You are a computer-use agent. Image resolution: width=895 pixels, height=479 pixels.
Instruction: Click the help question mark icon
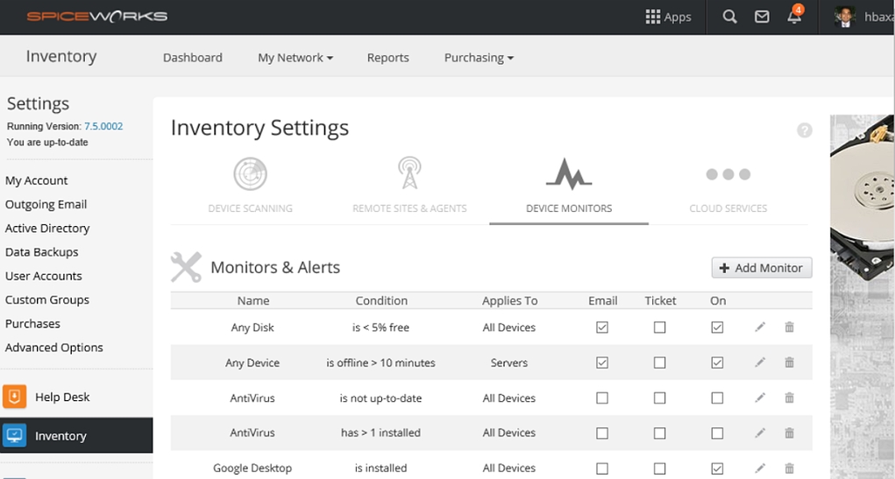coord(804,130)
